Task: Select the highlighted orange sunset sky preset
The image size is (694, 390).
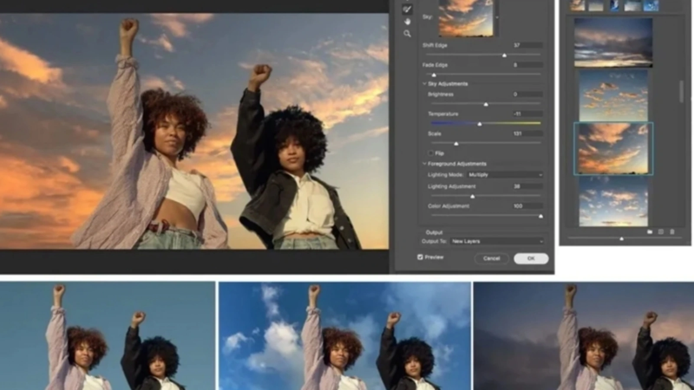Action: tap(613, 149)
